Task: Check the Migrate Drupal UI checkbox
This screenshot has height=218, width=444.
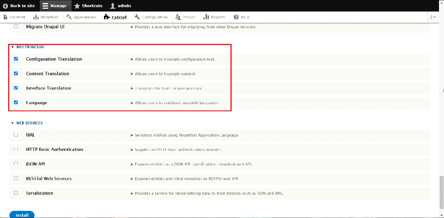Action: 16,27
